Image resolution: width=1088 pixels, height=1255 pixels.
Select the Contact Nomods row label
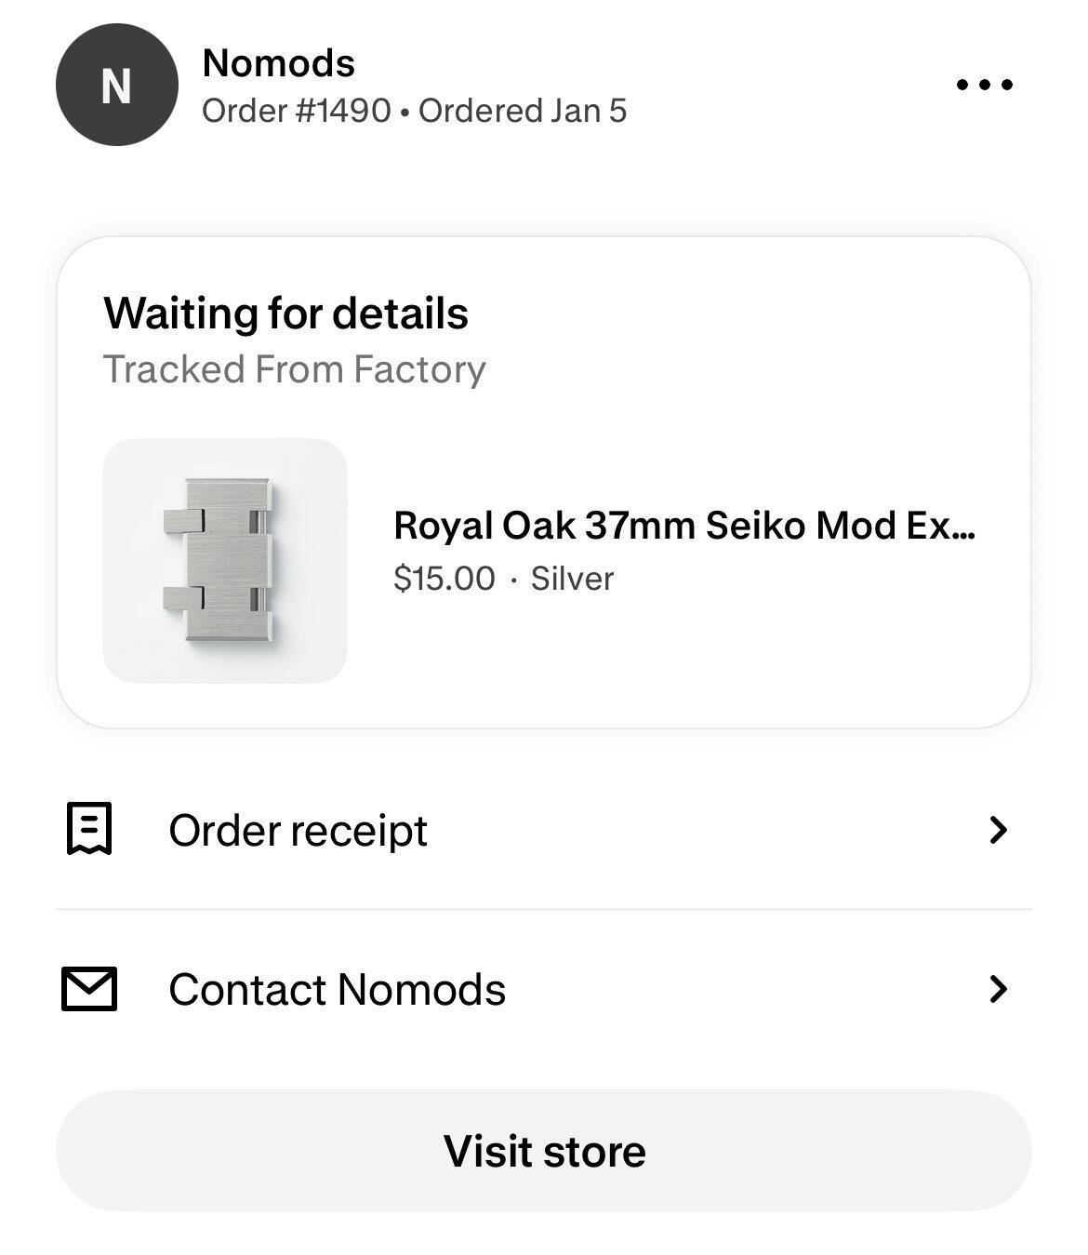coord(337,990)
